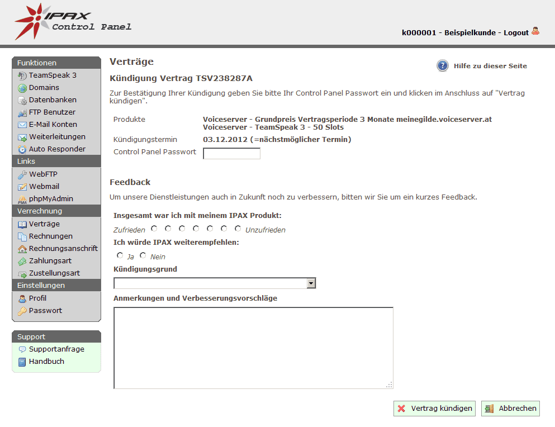Viewport: 555px width, 427px height.
Task: Click the Datenbanken icon in sidebar
Action: (x=22, y=101)
